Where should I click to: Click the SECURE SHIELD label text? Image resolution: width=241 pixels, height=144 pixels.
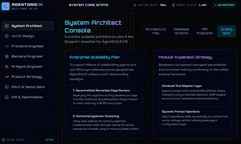tap(15, 140)
